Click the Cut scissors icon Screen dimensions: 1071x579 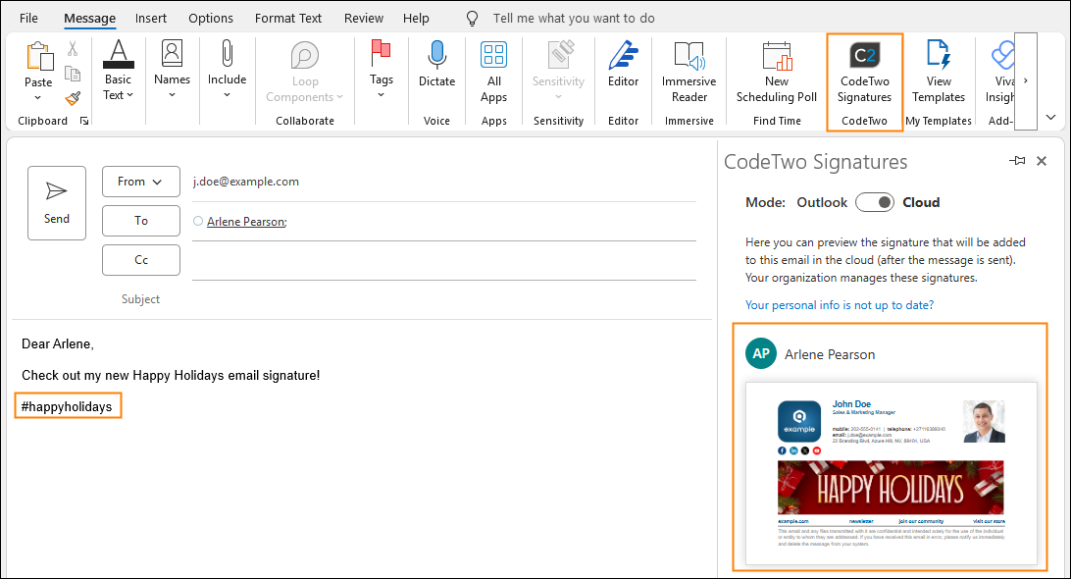[x=73, y=48]
